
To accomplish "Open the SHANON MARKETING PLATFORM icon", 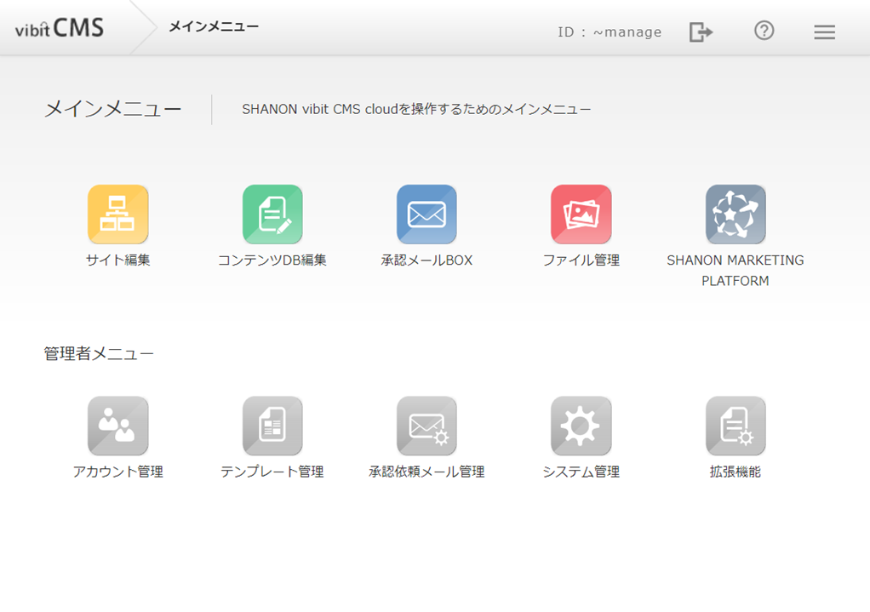I will coord(734,214).
